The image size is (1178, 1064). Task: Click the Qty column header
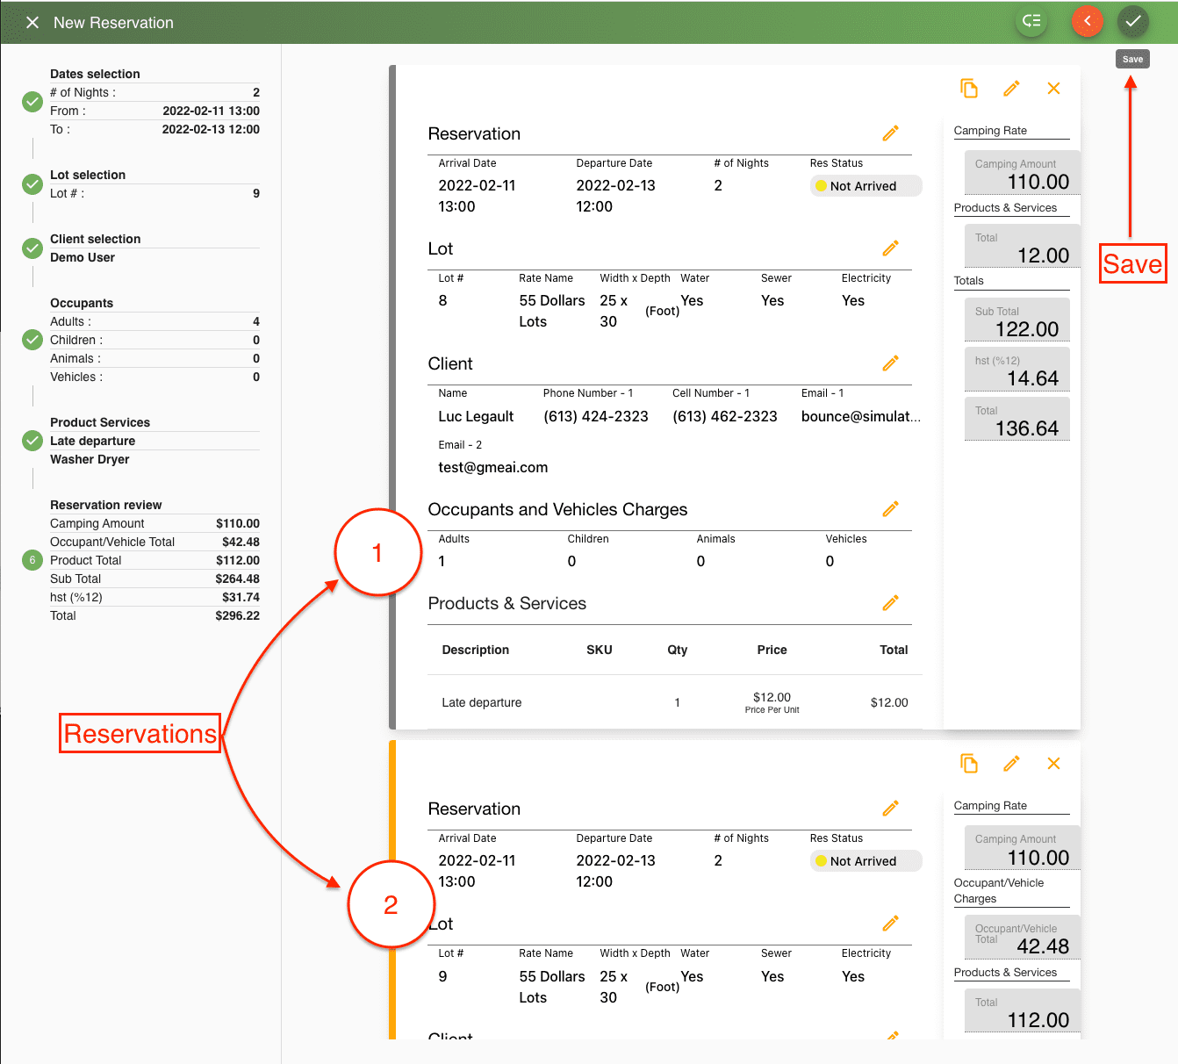click(x=677, y=650)
